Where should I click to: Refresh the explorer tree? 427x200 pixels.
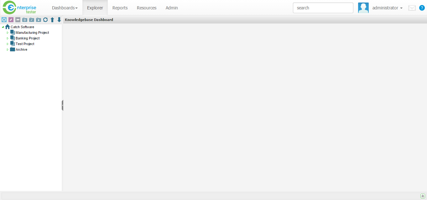45,20
